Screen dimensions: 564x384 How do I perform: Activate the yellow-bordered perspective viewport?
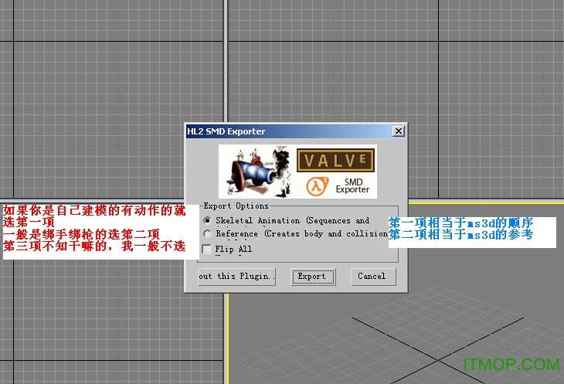(x=464, y=325)
